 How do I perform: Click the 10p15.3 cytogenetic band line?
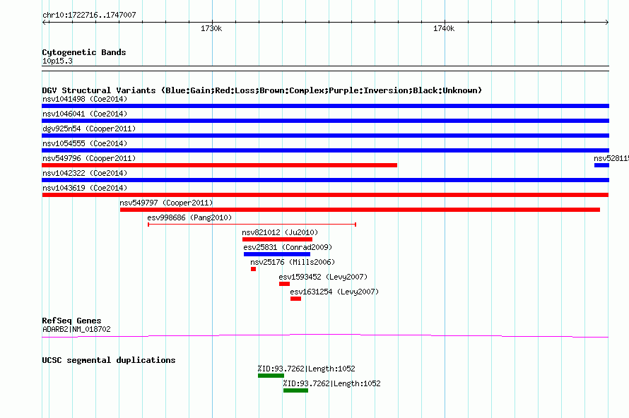pyautogui.click(x=325, y=68)
